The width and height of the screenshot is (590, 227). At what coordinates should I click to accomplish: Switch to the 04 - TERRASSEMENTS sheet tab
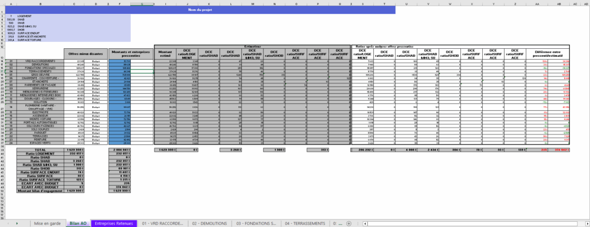click(x=305, y=224)
